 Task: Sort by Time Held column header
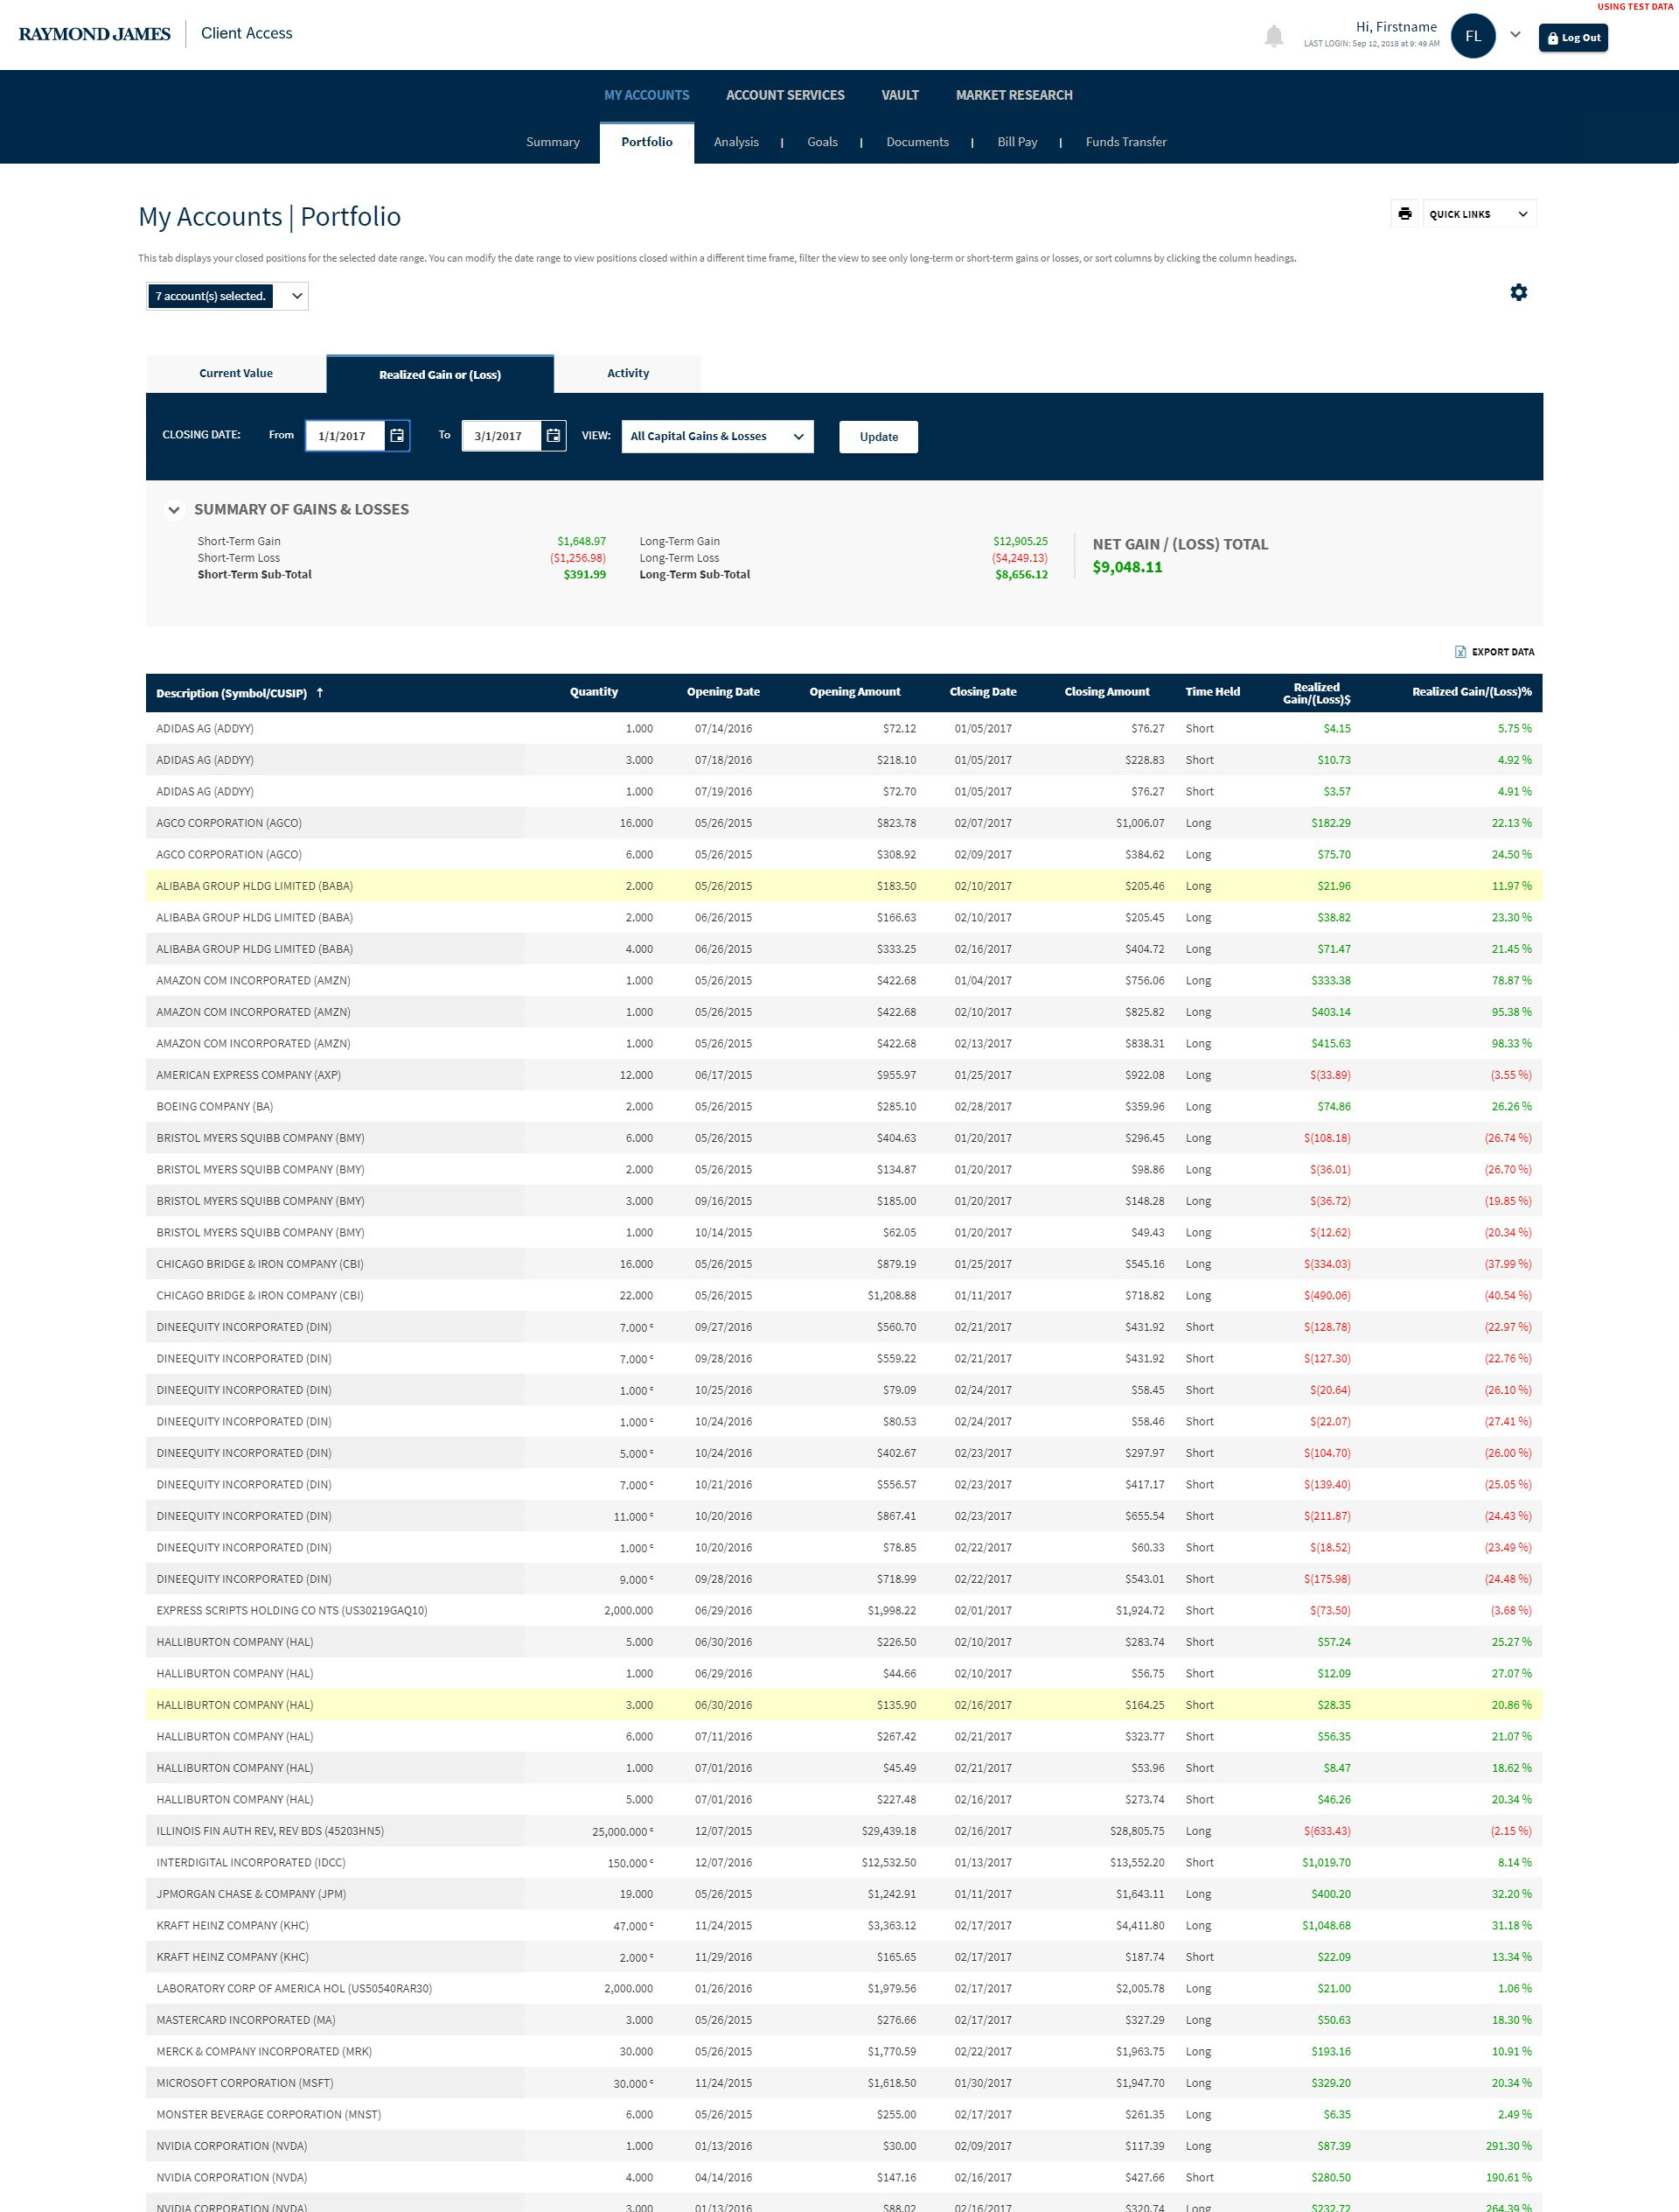point(1212,692)
